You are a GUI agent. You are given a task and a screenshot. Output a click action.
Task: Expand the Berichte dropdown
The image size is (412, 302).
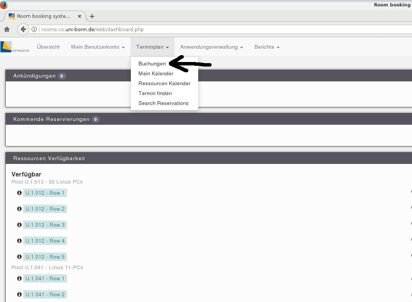point(267,47)
